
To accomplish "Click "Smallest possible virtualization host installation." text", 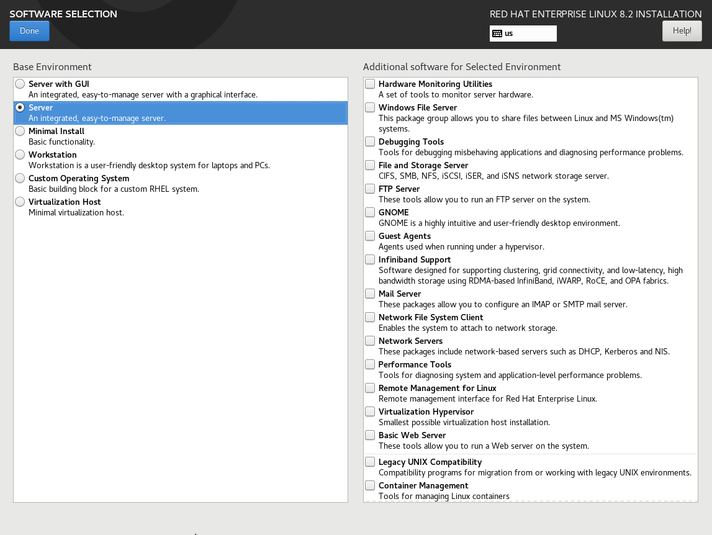I will pyautogui.click(x=464, y=423).
